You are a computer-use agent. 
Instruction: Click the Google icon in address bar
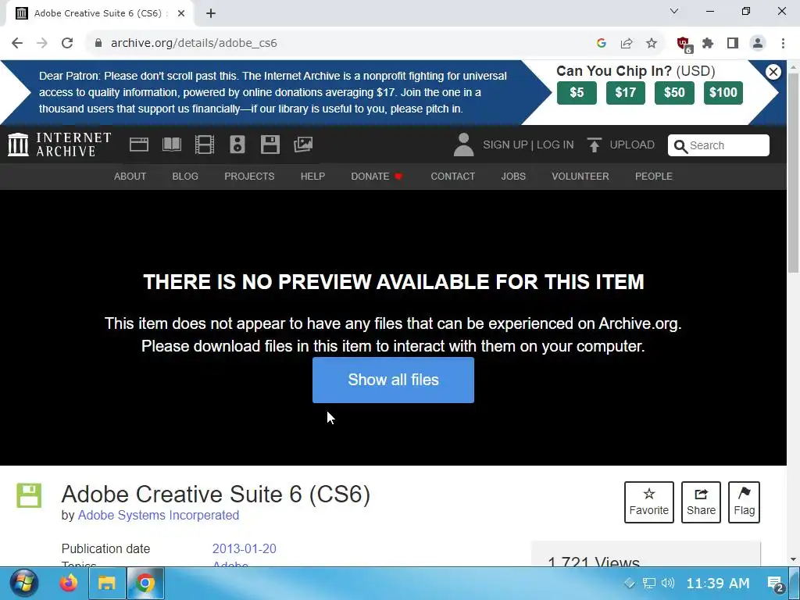point(602,43)
